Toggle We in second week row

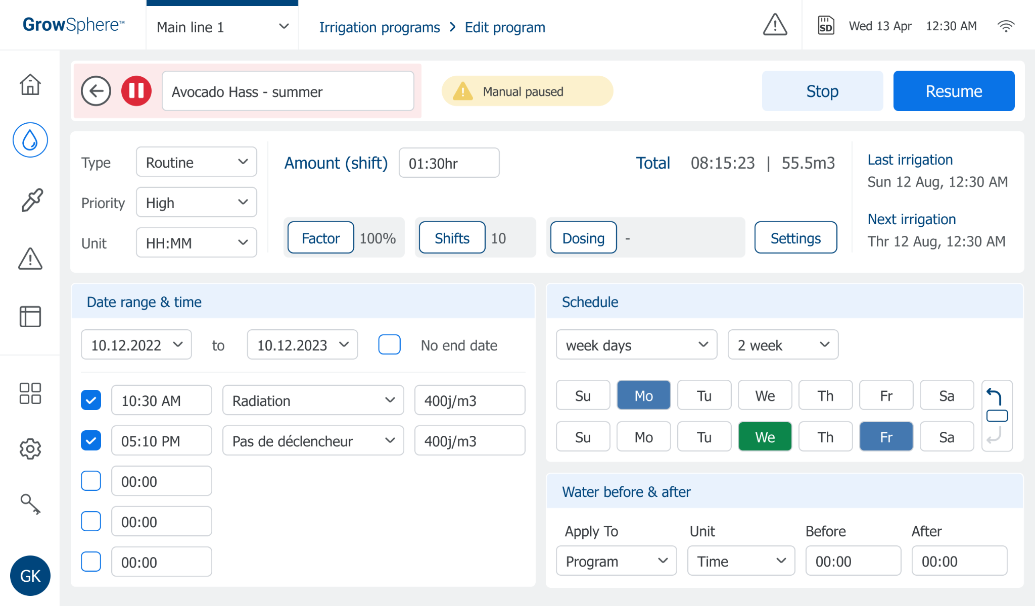click(765, 436)
